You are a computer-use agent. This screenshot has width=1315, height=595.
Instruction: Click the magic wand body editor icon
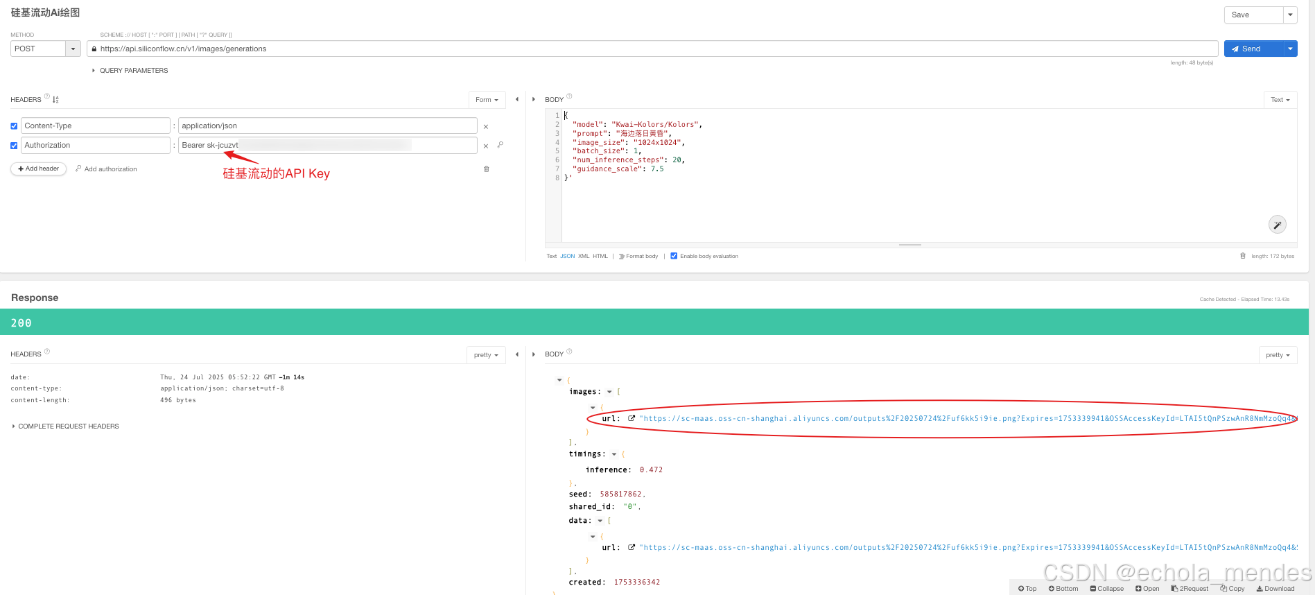(x=1278, y=225)
